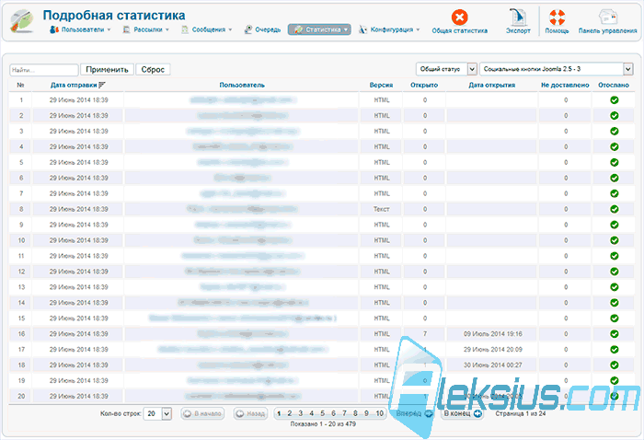Go to page 10 in pagination
The height and width of the screenshot is (440, 644).
pos(379,413)
